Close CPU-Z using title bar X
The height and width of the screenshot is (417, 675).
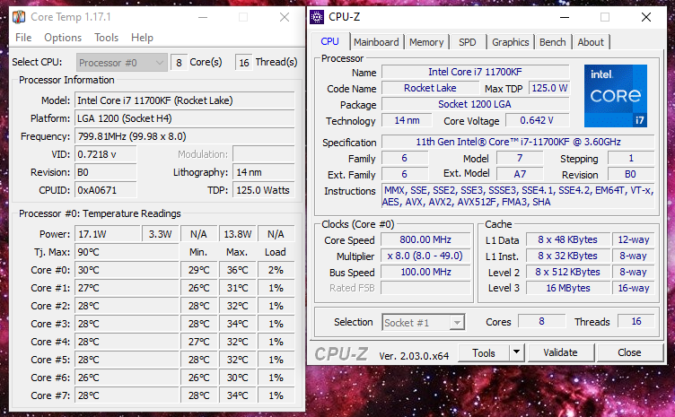(646, 17)
